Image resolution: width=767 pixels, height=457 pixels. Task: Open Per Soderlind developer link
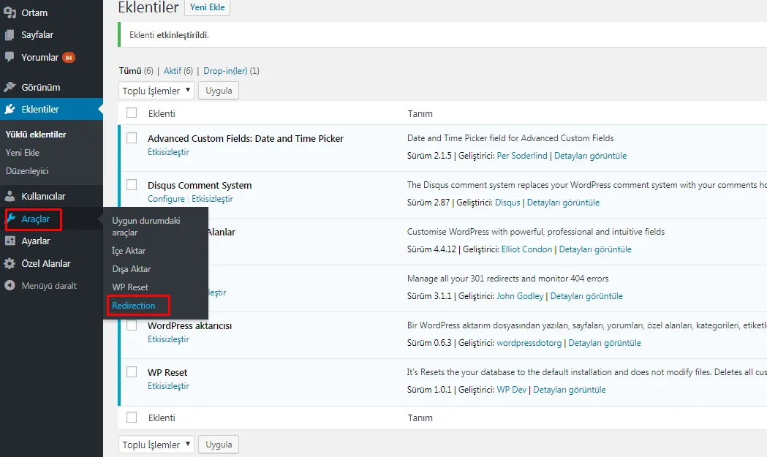point(522,156)
